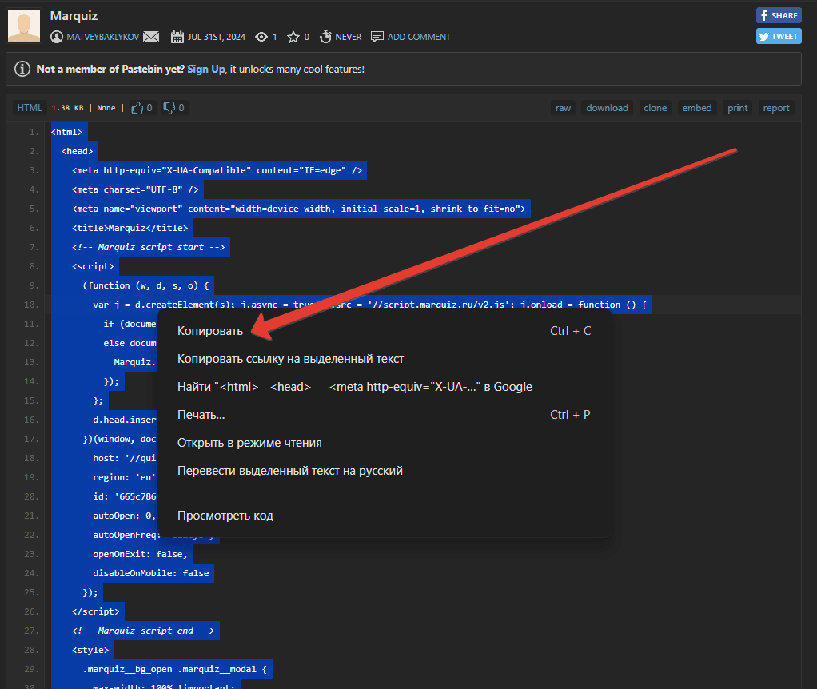
Task: Open MATVEYBAKLYKOV user profile link
Action: [x=102, y=37]
